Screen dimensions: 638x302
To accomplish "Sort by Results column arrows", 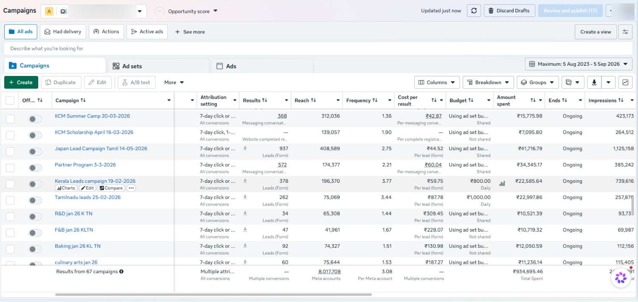I will [264, 101].
